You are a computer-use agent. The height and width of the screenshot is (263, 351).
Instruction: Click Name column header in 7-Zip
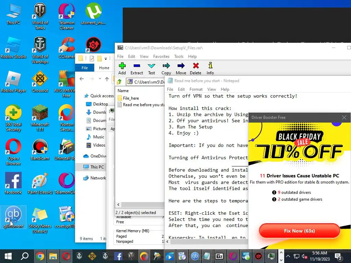click(123, 90)
